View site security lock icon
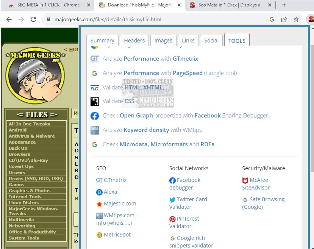The height and width of the screenshot is (249, 314). point(48,19)
